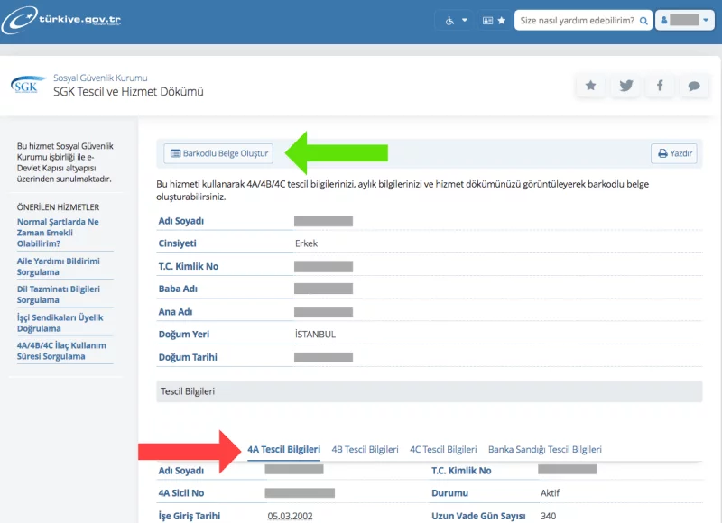Screen dimensions: 722x523
Task: Select the 4A Tescil Bilgileri tab
Action: point(283,449)
